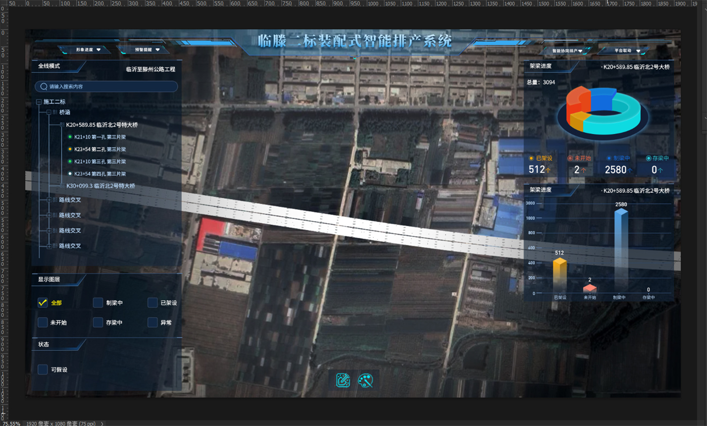Enable the 制梁中 layer checkbox
Viewport: 707px width, 426px height.
click(x=98, y=302)
